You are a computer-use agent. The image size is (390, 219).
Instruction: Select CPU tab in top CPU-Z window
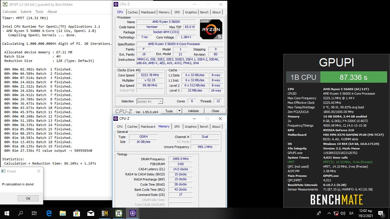pos(120,12)
